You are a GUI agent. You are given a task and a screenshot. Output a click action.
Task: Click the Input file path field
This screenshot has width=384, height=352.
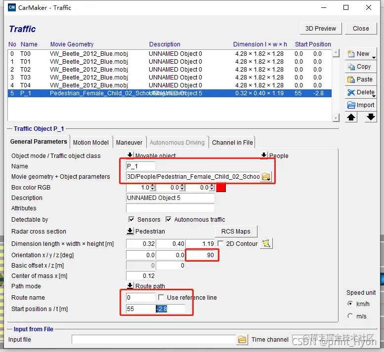(154, 340)
